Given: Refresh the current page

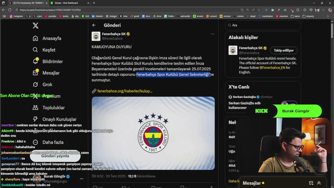Looking at the screenshot, I should (10, 10).
